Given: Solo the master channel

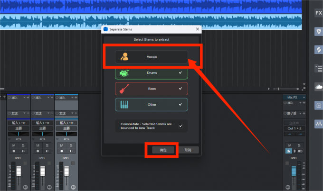Looking at the screenshot, I should click(299, 146).
